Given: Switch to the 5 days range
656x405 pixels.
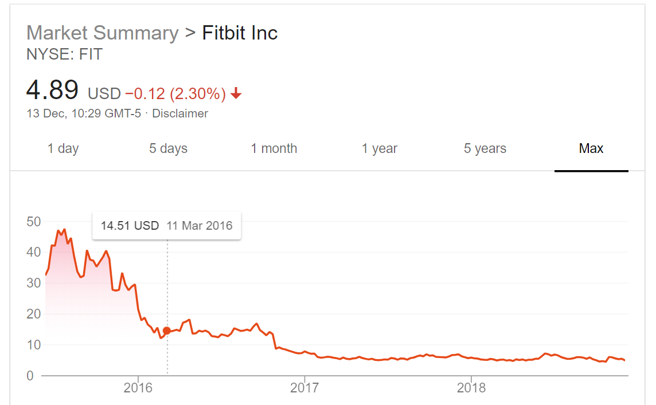Looking at the screenshot, I should (168, 149).
